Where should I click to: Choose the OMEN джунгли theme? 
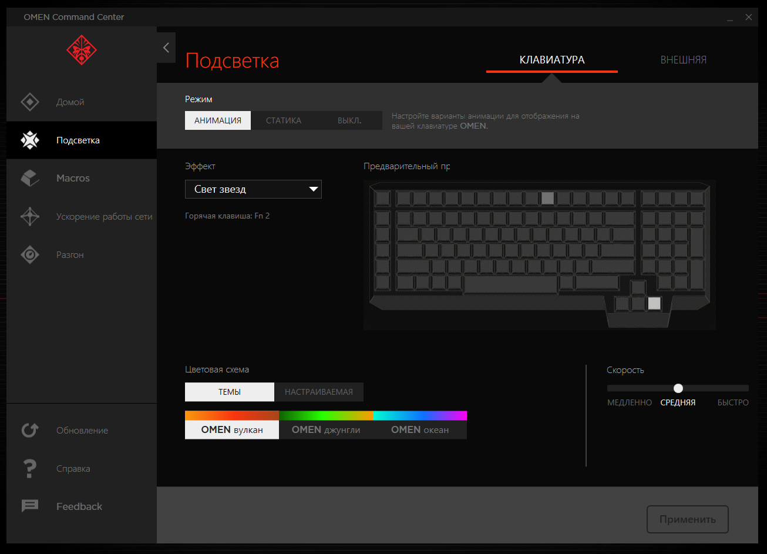(326, 429)
